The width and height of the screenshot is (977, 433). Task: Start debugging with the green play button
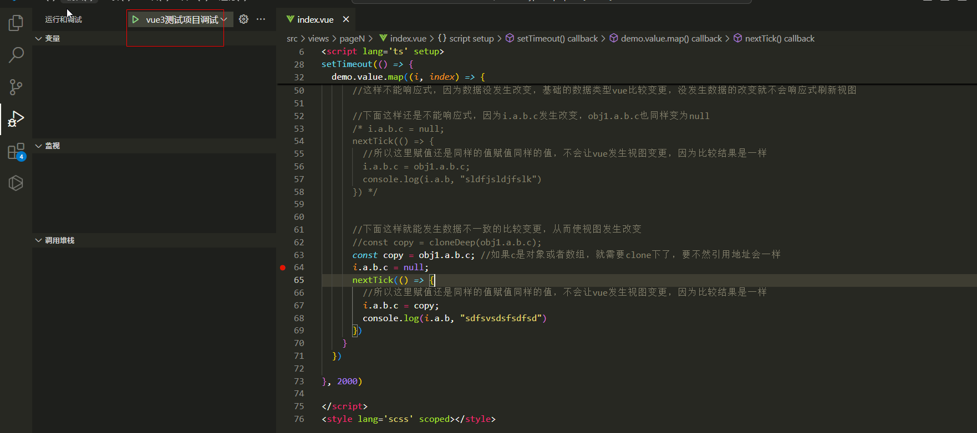point(135,19)
